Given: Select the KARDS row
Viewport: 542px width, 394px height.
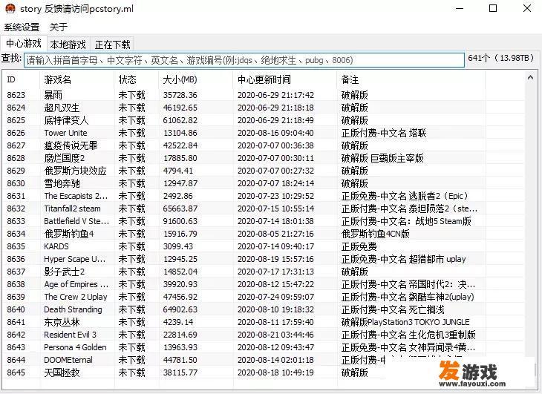Looking at the screenshot, I should click(264, 246).
